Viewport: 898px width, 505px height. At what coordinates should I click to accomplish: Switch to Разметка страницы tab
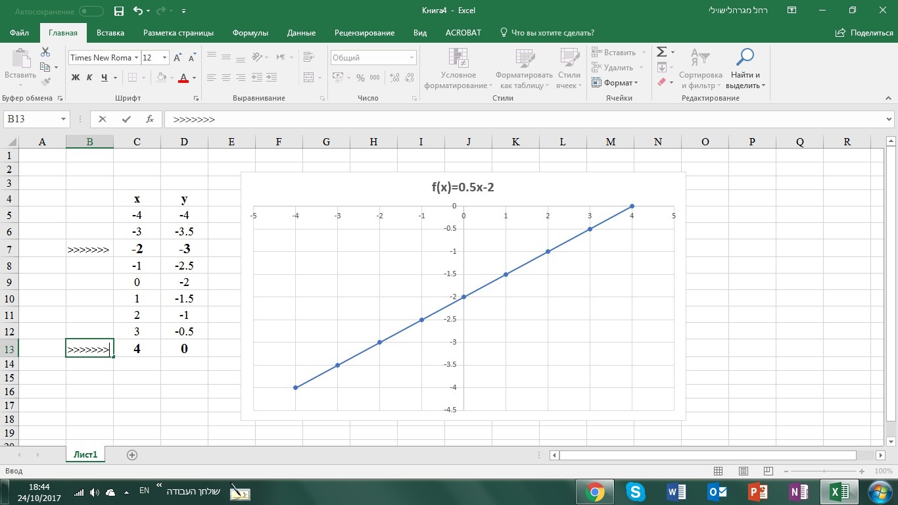[x=178, y=32]
